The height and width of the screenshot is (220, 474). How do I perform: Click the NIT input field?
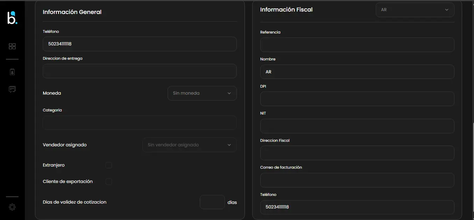click(x=357, y=126)
